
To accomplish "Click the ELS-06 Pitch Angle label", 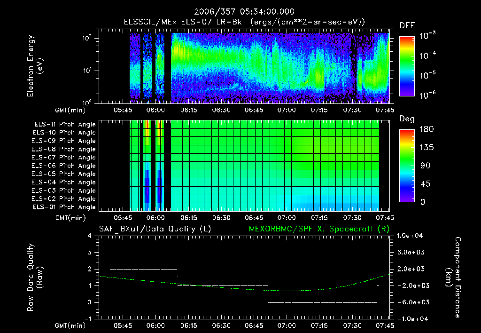I will (x=64, y=166).
